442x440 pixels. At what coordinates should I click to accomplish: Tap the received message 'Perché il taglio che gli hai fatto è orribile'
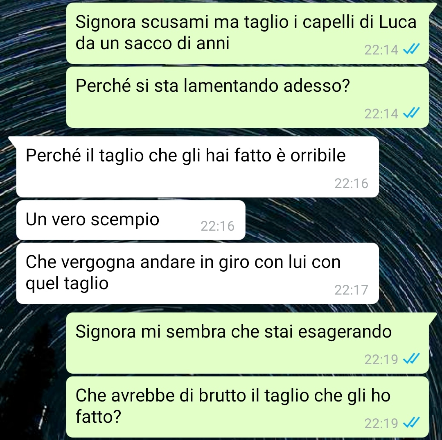198,167
